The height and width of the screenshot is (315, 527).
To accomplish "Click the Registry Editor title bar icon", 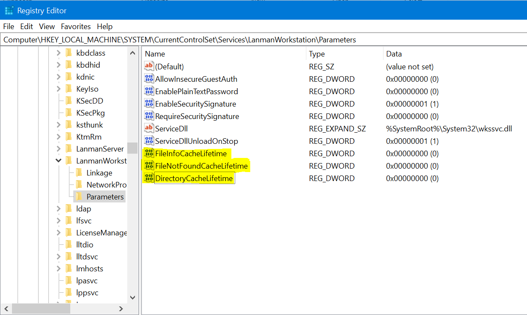I will (9, 11).
